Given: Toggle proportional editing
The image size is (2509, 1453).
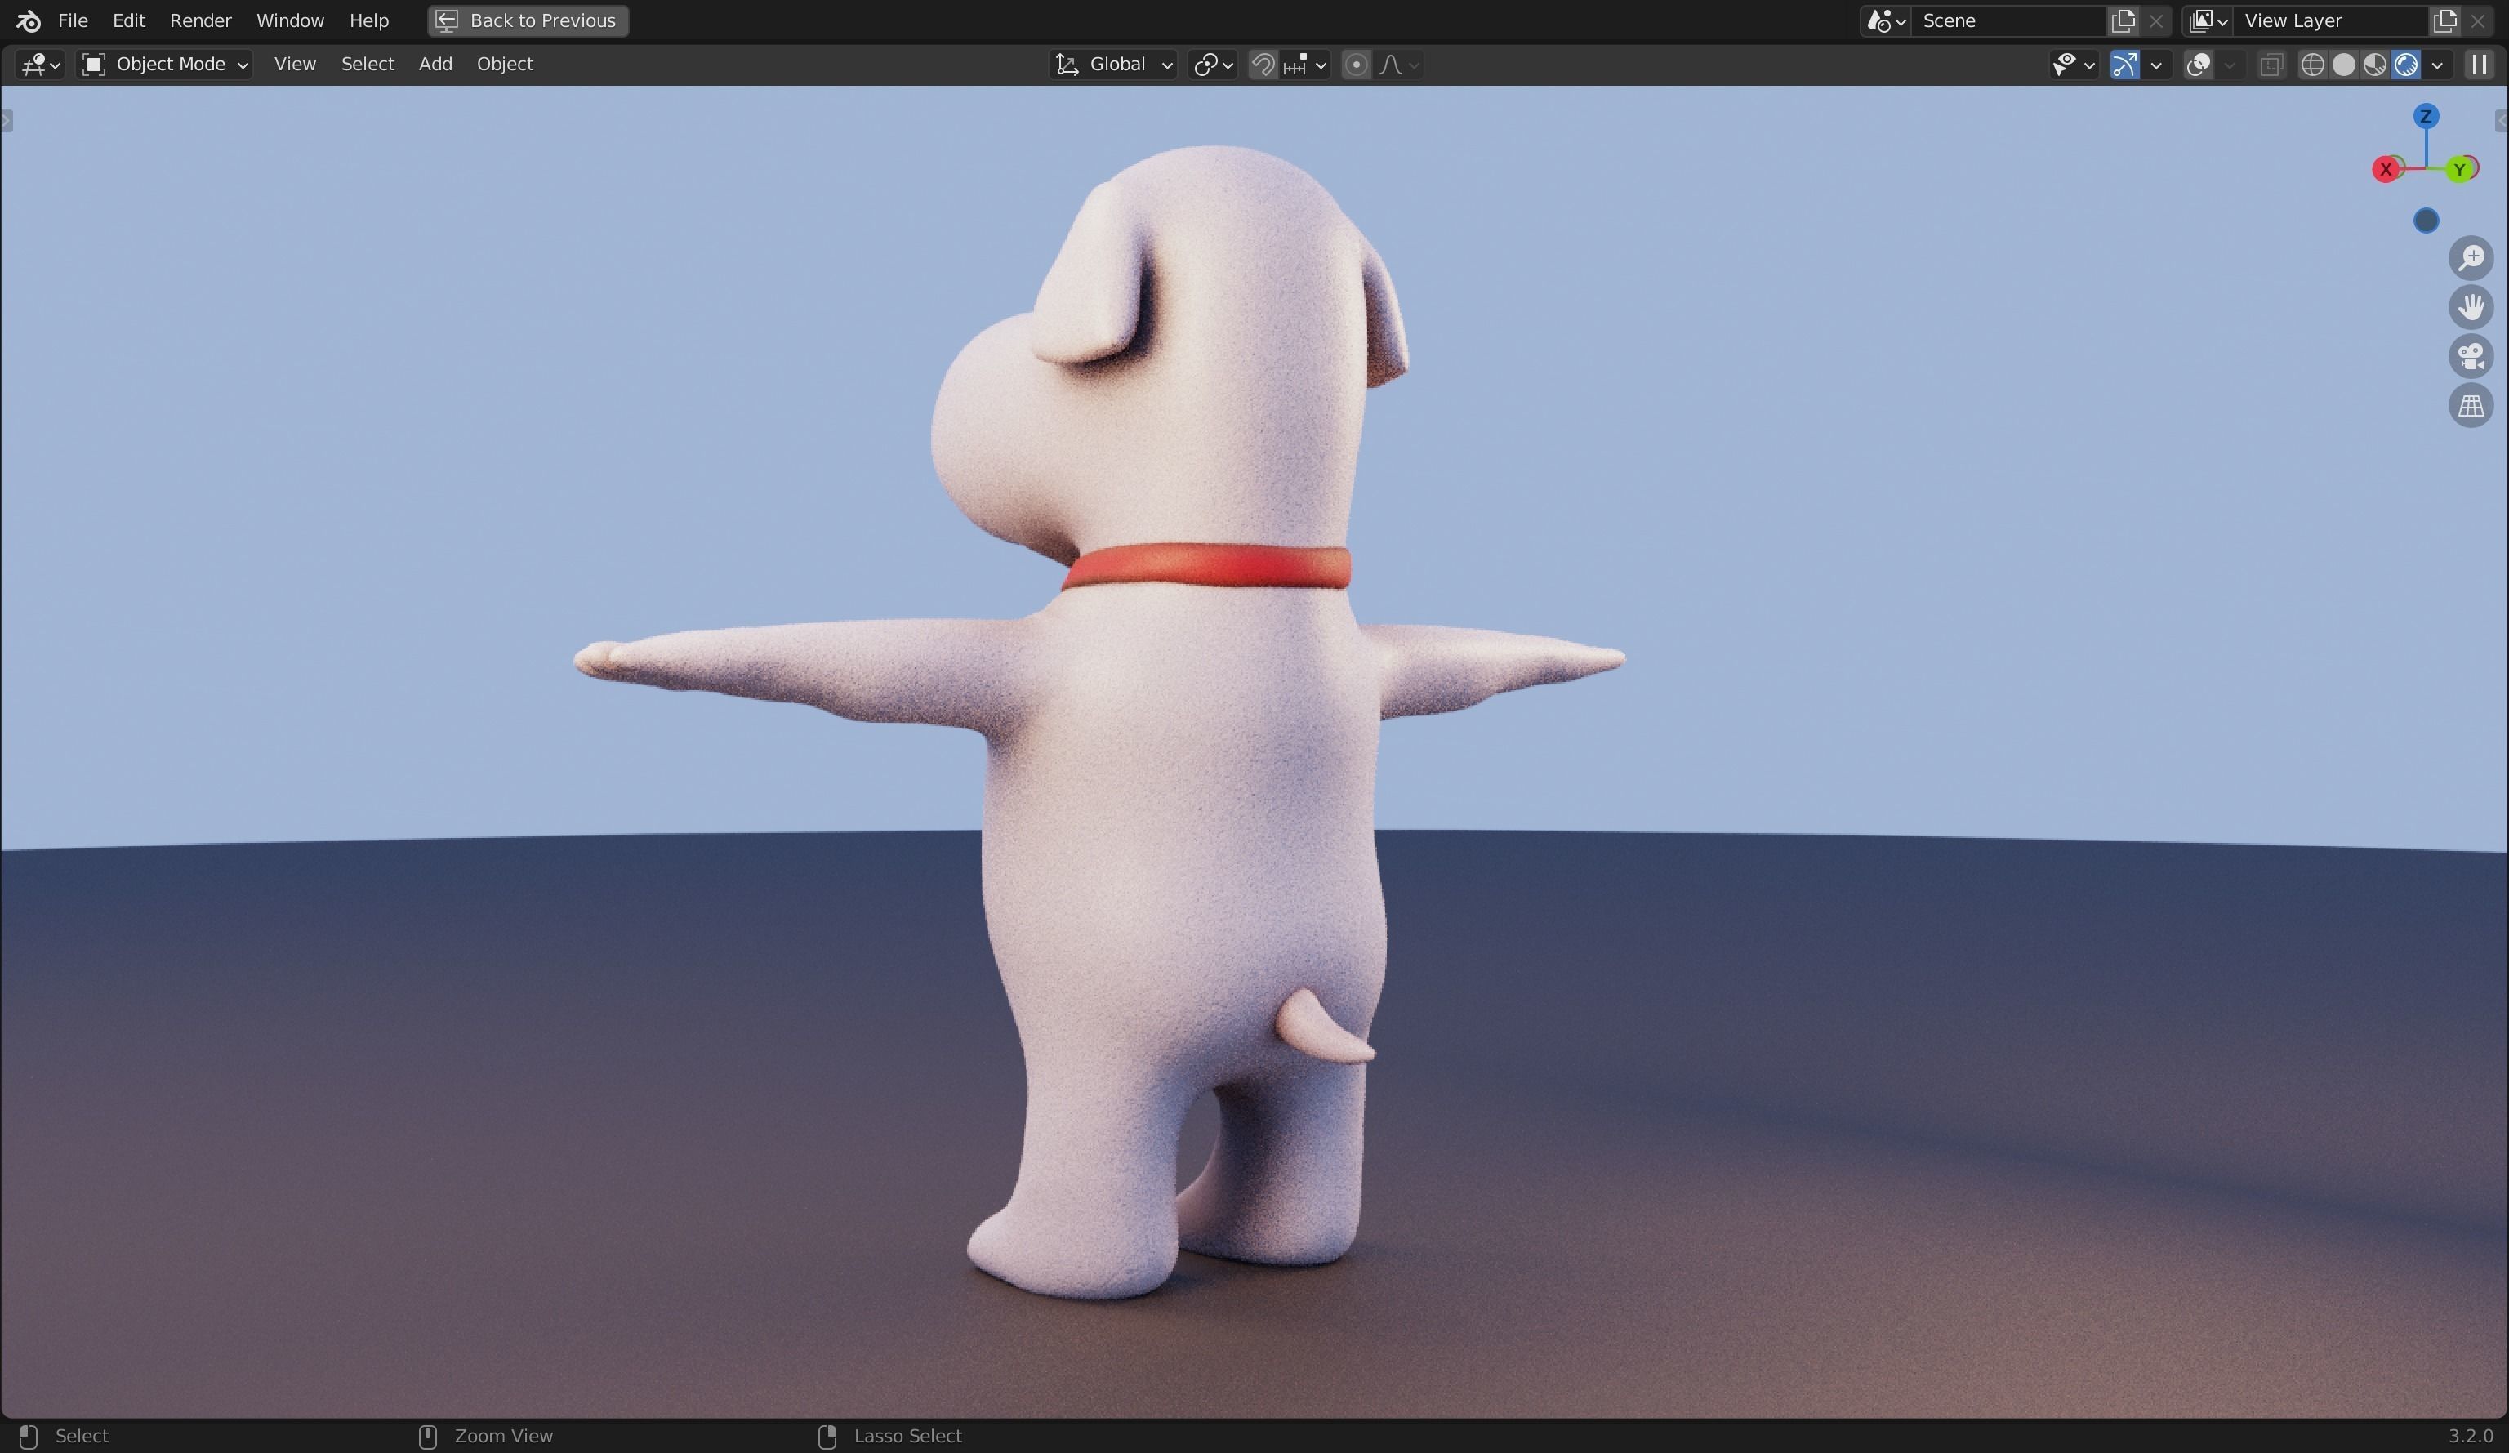Looking at the screenshot, I should (x=1355, y=65).
